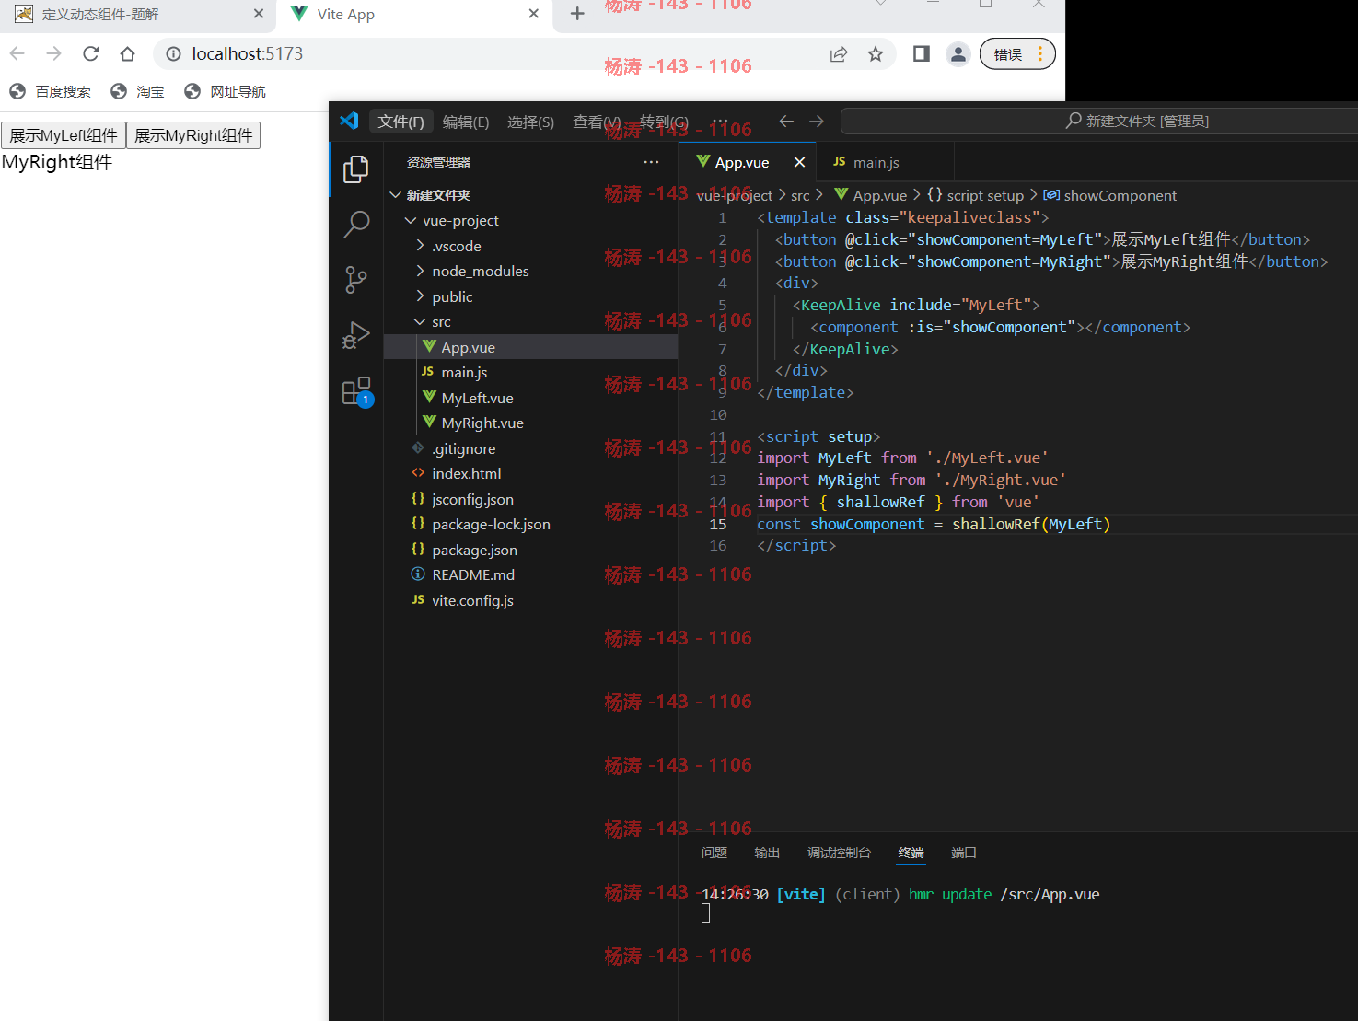This screenshot has height=1021, width=1358.
Task: Open .gitignore file
Action: click(x=530, y=448)
